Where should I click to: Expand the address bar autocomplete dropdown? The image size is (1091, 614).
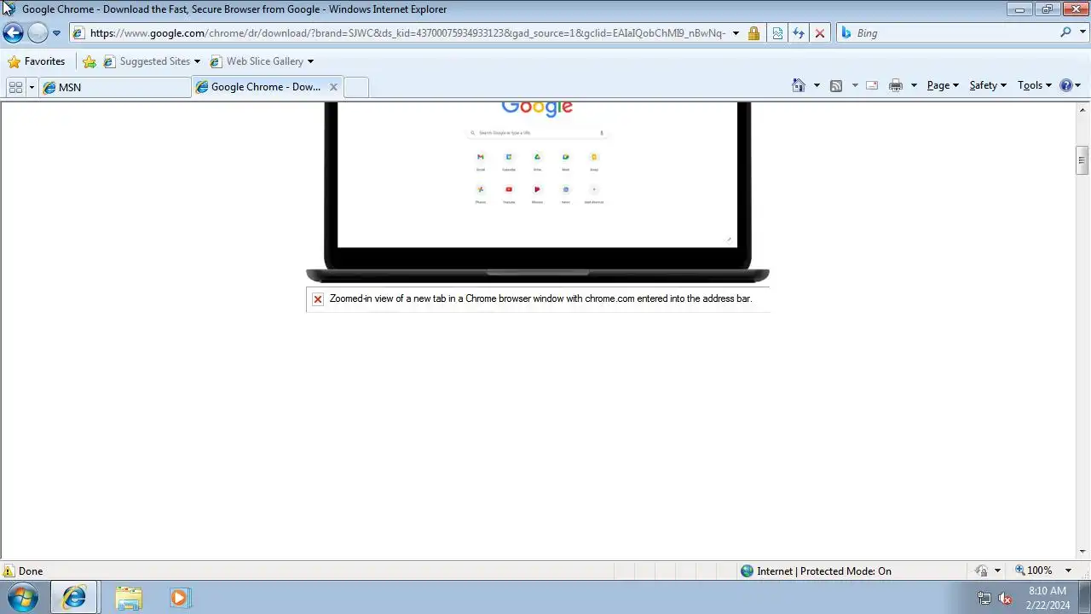(x=736, y=33)
